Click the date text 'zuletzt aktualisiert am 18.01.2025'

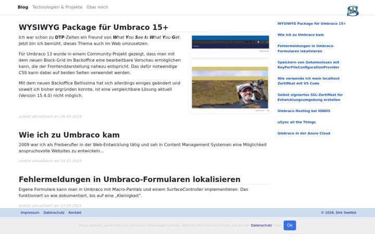click(50, 161)
